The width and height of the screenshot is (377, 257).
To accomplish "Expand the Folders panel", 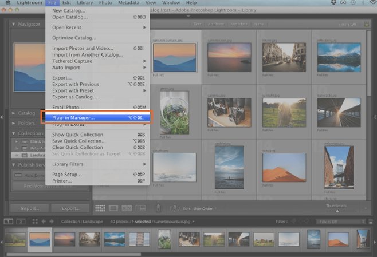I will point(14,123).
